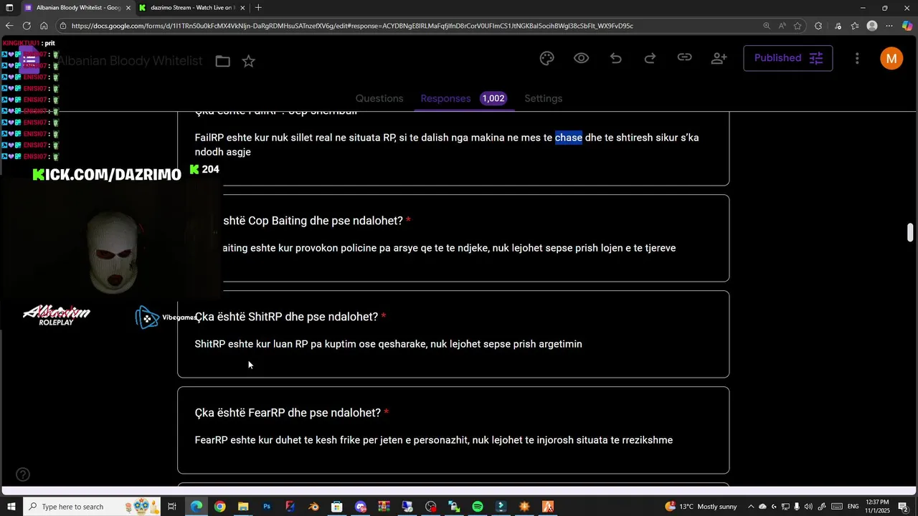Open Spotify from the taskbar

[478, 507]
